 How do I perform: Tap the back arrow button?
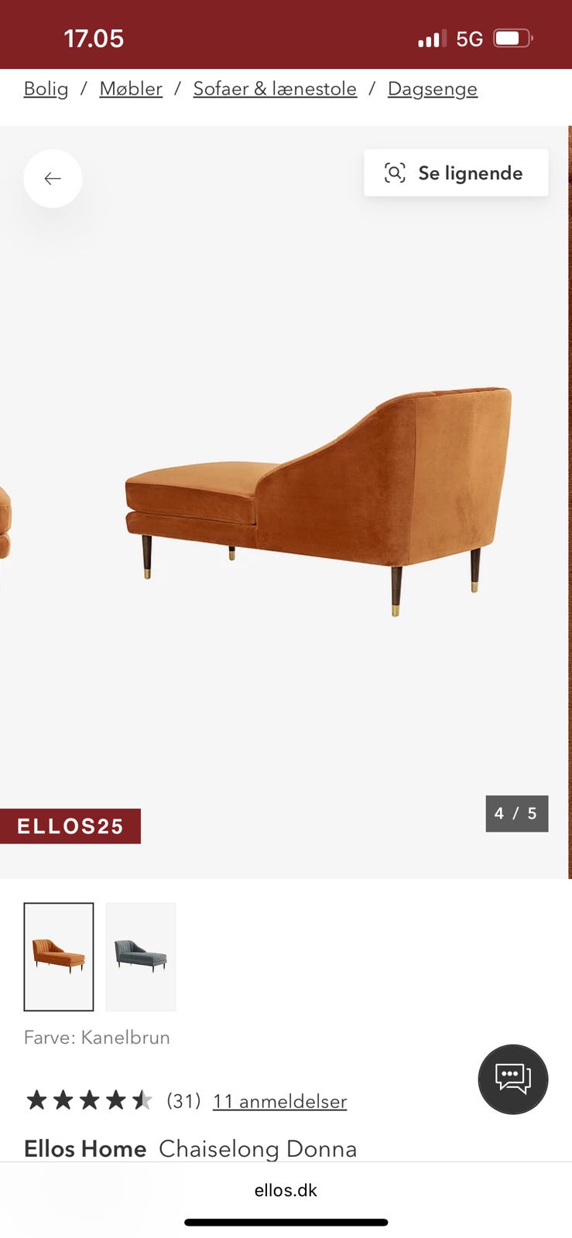(53, 179)
